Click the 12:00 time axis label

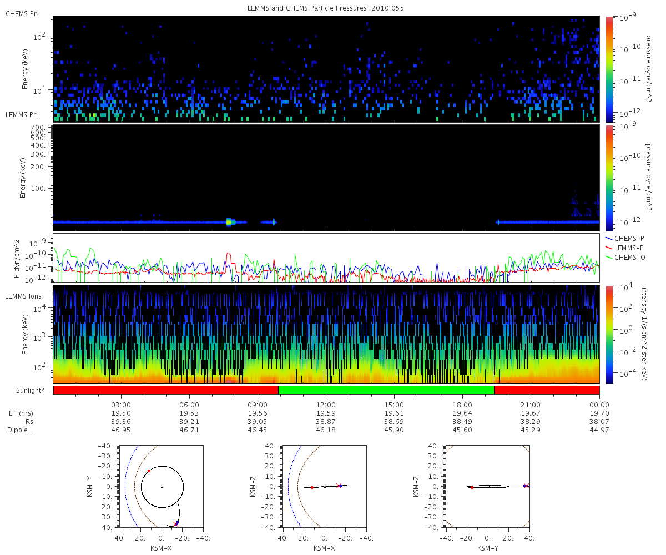(326, 405)
